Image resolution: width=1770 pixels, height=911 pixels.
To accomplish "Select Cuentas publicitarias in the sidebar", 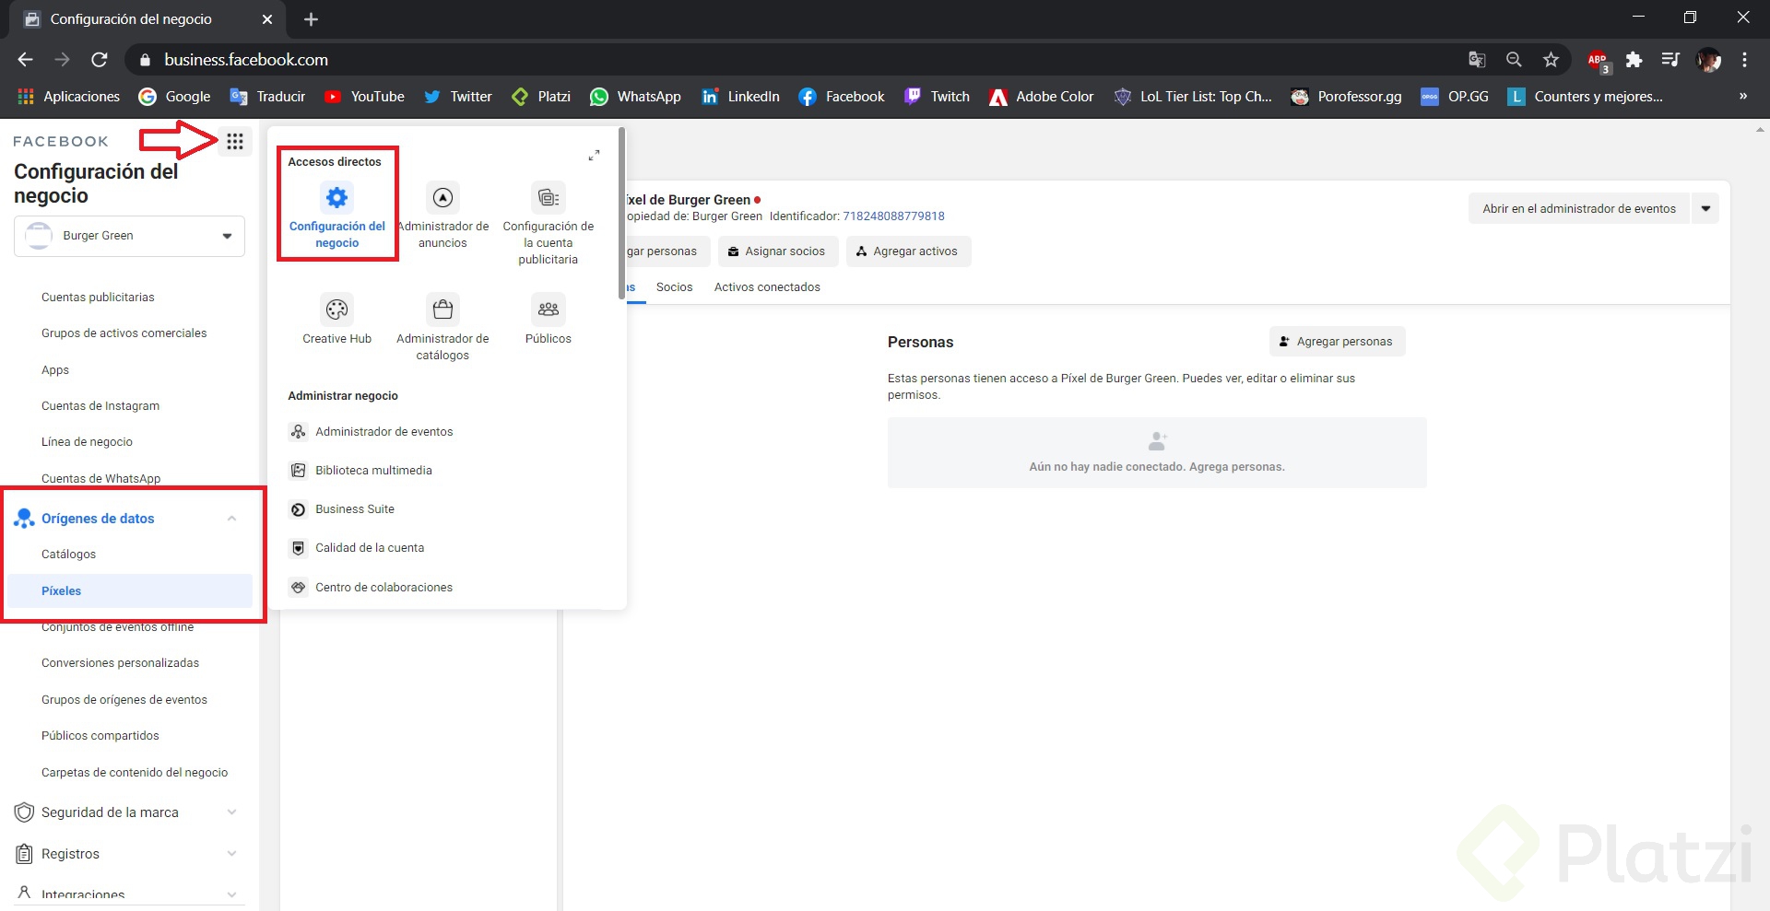I will click(x=98, y=298).
